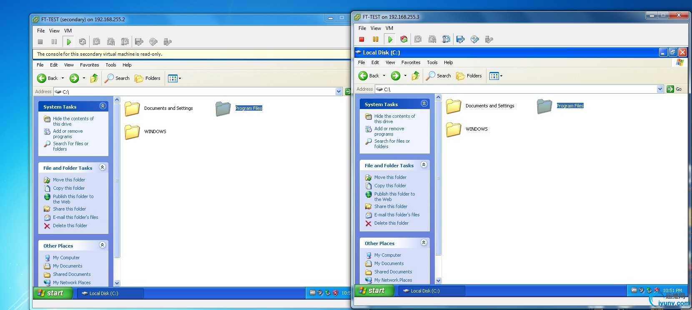Open the vSphere View menu in secondary console window

[55, 31]
